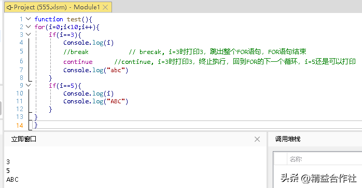The image size is (362, 188).
Task: Click the //break comment on line 5
Action: [76, 51]
